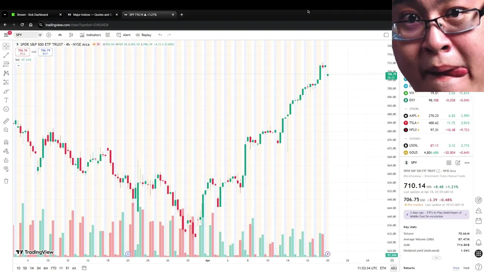Click the trash icon to remove drawings

click(x=6, y=181)
